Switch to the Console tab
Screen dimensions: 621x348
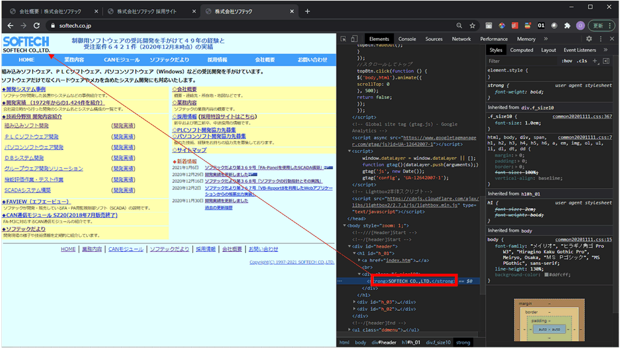pos(407,39)
